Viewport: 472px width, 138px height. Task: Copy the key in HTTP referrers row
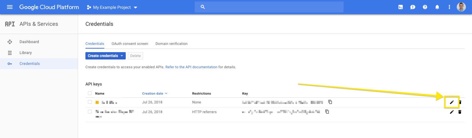pos(327,112)
